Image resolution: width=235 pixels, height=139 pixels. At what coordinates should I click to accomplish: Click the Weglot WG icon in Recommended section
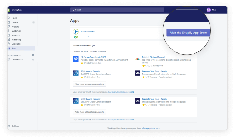(x=137, y=73)
